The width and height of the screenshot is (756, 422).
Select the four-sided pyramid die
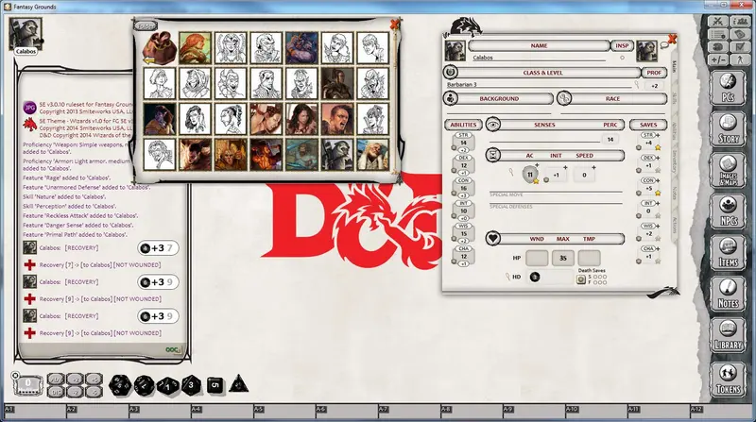pyautogui.click(x=239, y=384)
